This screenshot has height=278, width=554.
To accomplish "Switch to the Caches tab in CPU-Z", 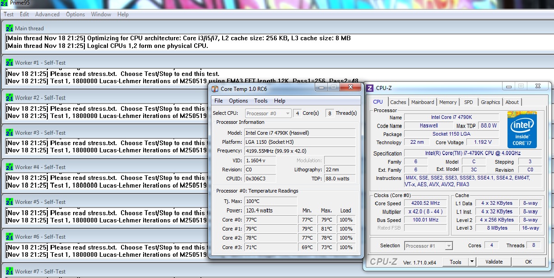I will click(398, 102).
